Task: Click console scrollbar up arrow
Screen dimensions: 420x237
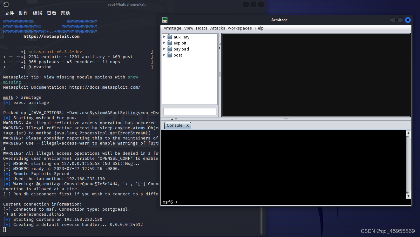Action: (408, 133)
